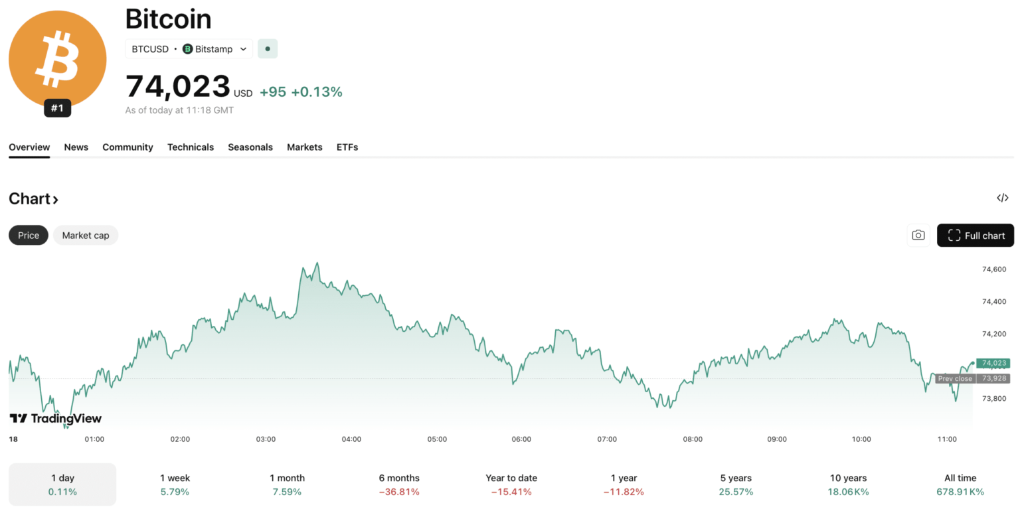Image resolution: width=1020 pixels, height=507 pixels.
Task: Take a chart snapshot with the camera icon
Action: pyautogui.click(x=918, y=235)
